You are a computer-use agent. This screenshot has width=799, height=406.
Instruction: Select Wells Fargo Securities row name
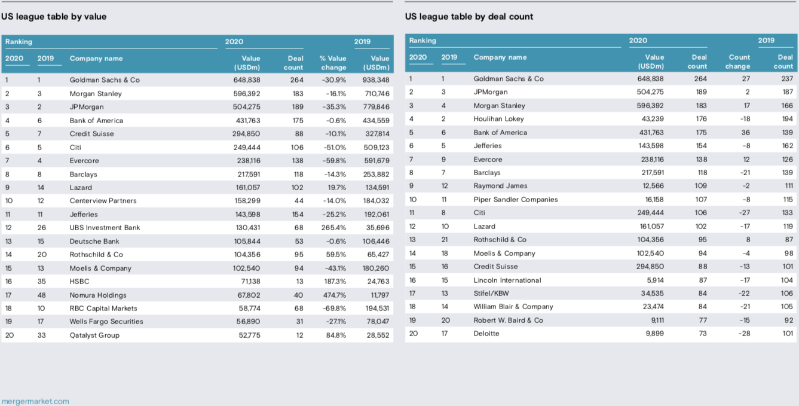106,322
